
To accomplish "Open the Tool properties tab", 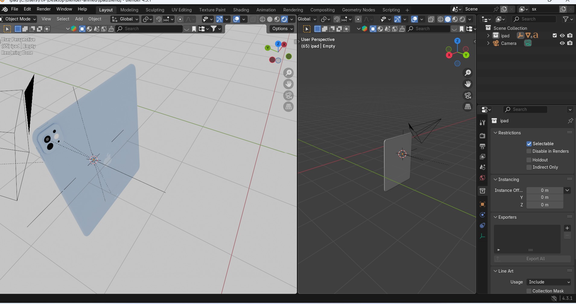I will [482, 123].
